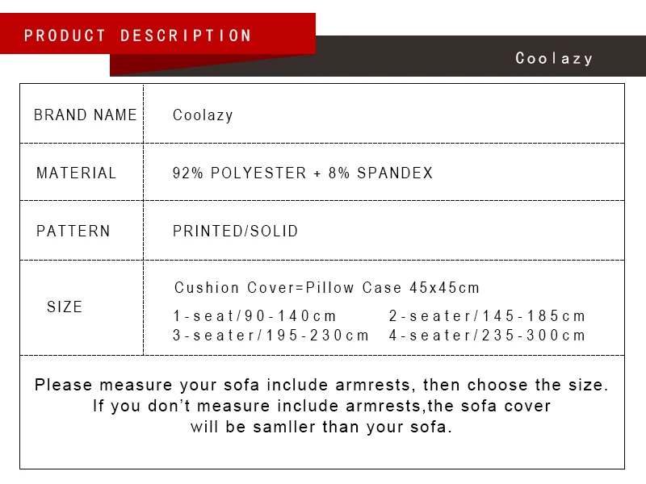Image resolution: width=646 pixels, height=484 pixels.
Task: Click the 92% POLYESTER text
Action: click(240, 173)
